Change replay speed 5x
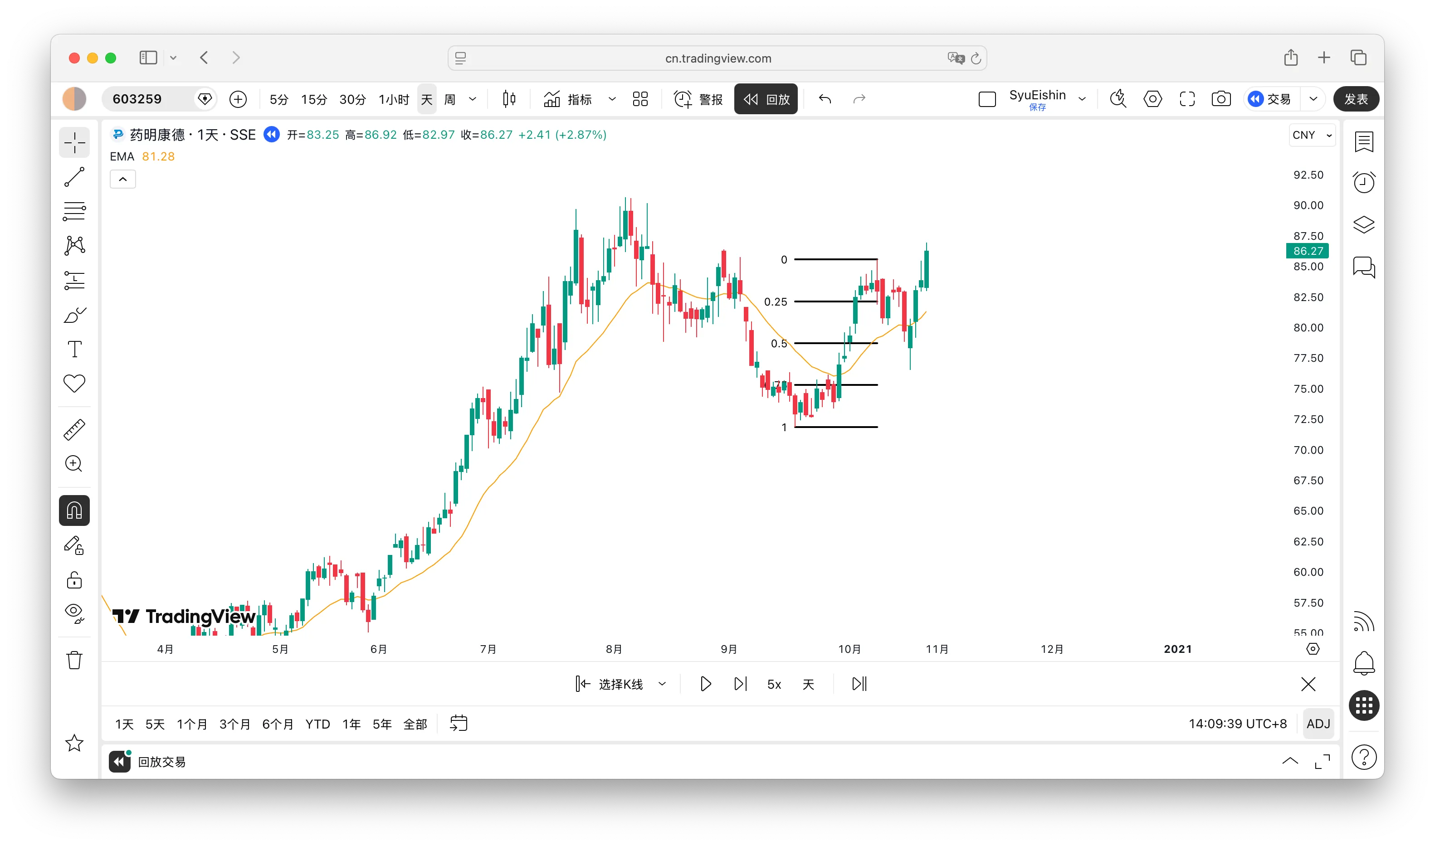This screenshot has height=846, width=1435. pyautogui.click(x=774, y=684)
